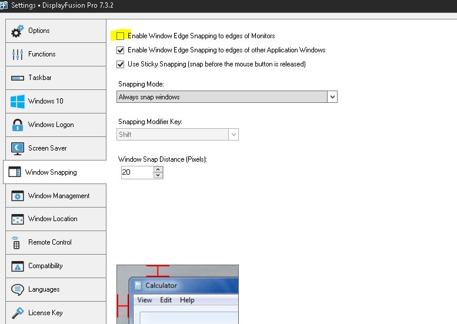Click the Taskbar icon in sidebar
Screen dimensions: 457x324
tap(18, 78)
